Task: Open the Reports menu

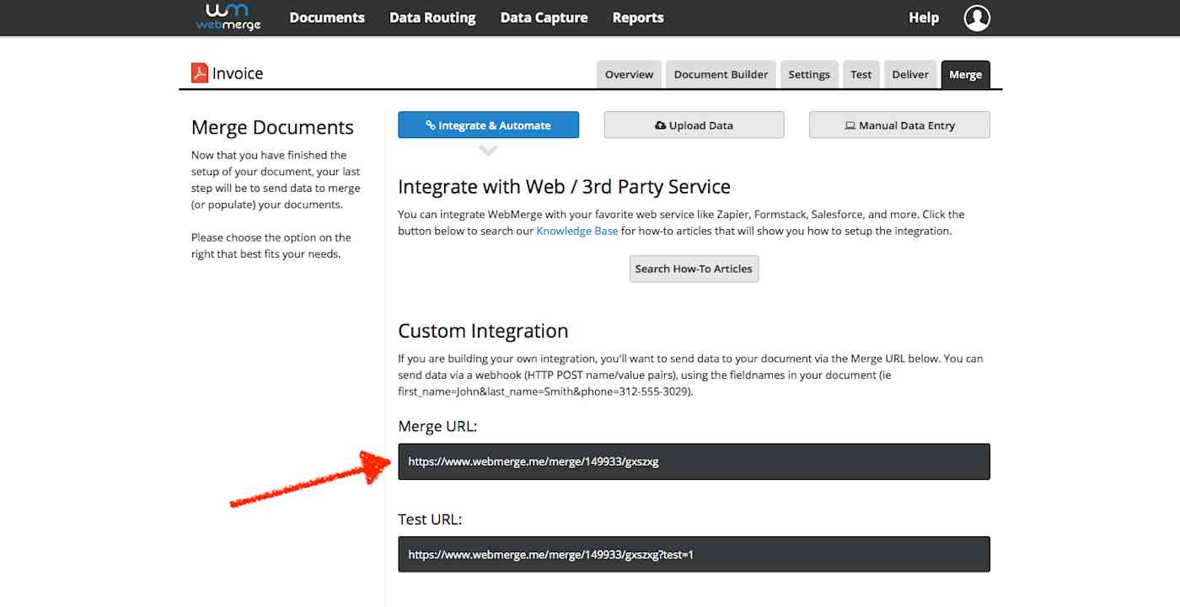Action: click(x=638, y=17)
